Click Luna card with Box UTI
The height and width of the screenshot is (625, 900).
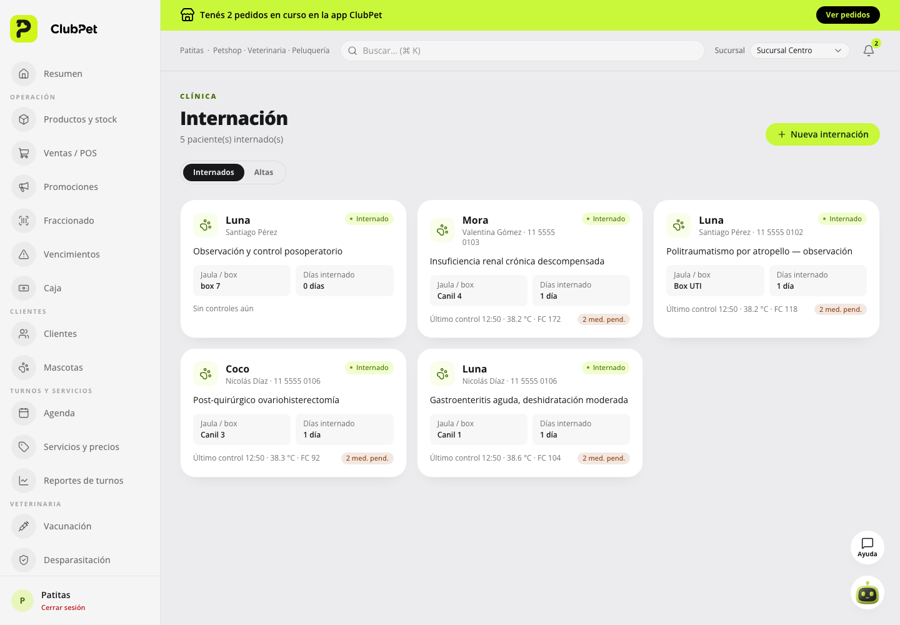[766, 269]
